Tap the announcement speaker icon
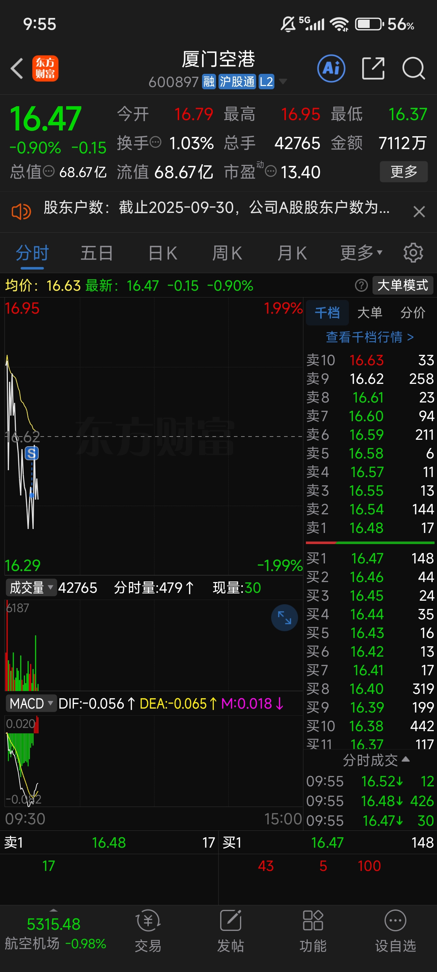437x972 pixels. [x=21, y=211]
